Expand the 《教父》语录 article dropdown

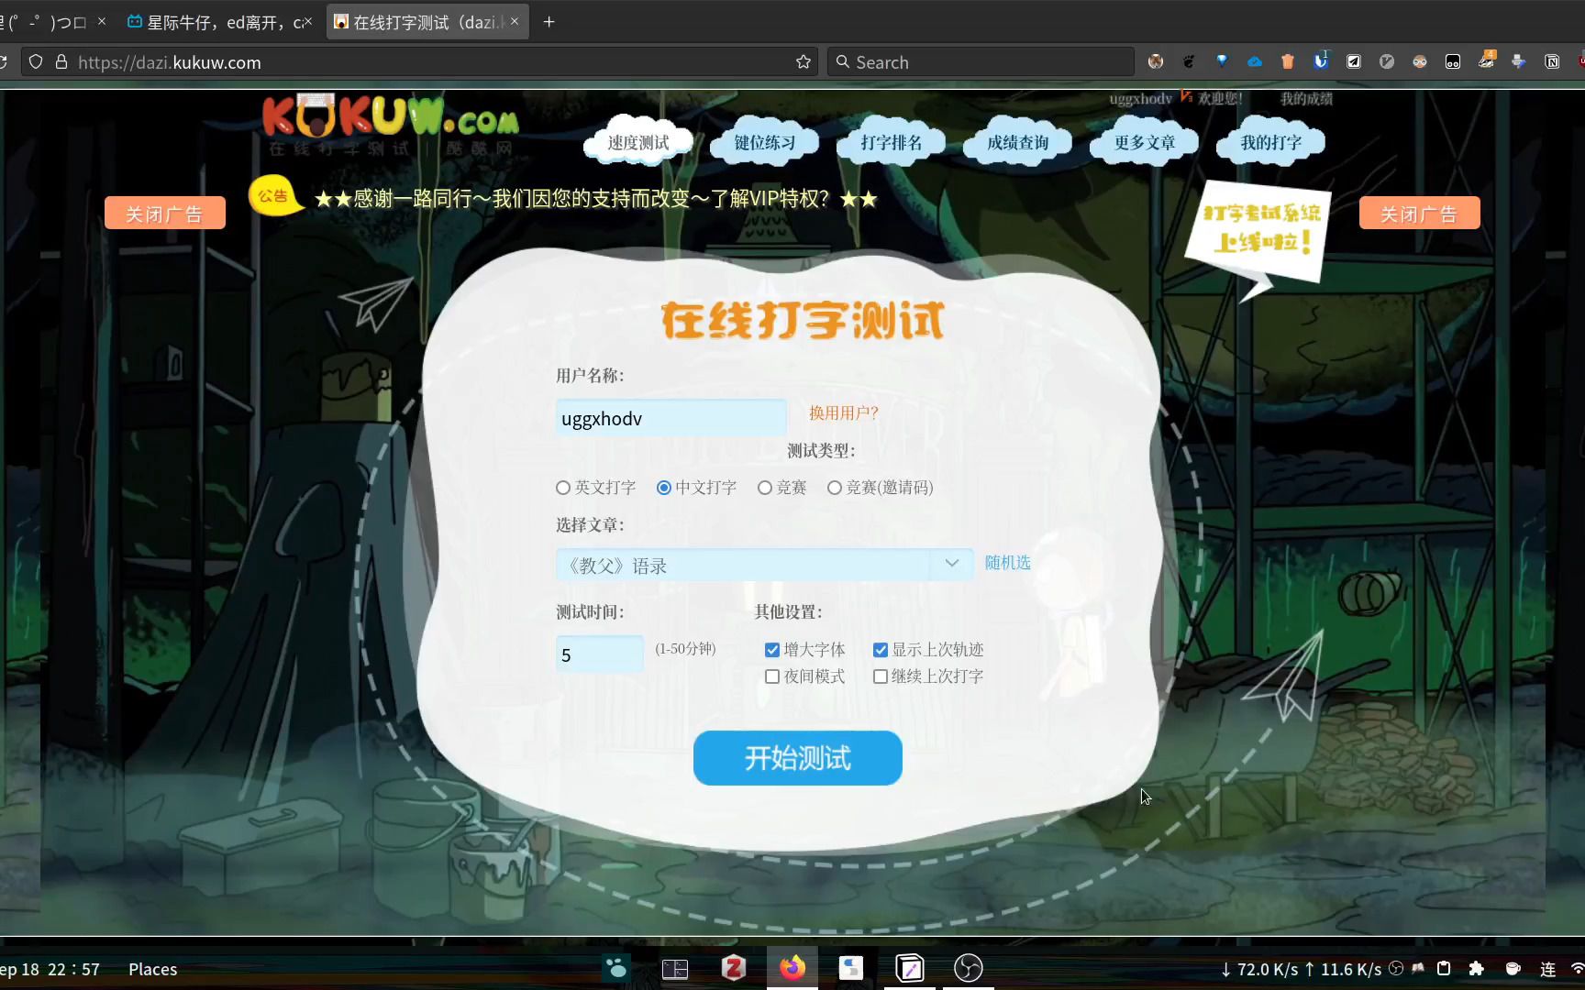coord(763,565)
